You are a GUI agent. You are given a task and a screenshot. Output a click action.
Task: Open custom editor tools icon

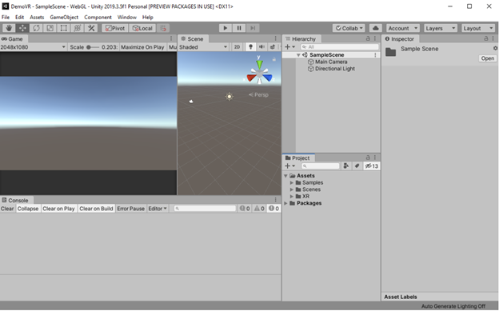coord(91,28)
